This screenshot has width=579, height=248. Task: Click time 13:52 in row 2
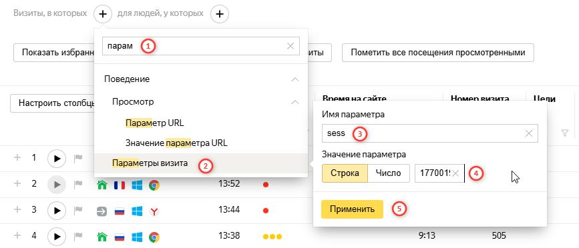tap(229, 183)
